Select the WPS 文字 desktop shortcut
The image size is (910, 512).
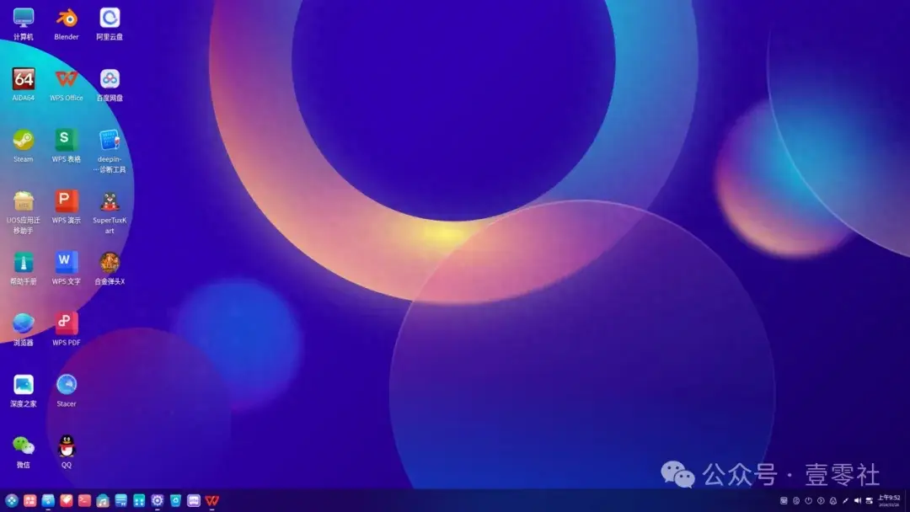pyautogui.click(x=67, y=269)
